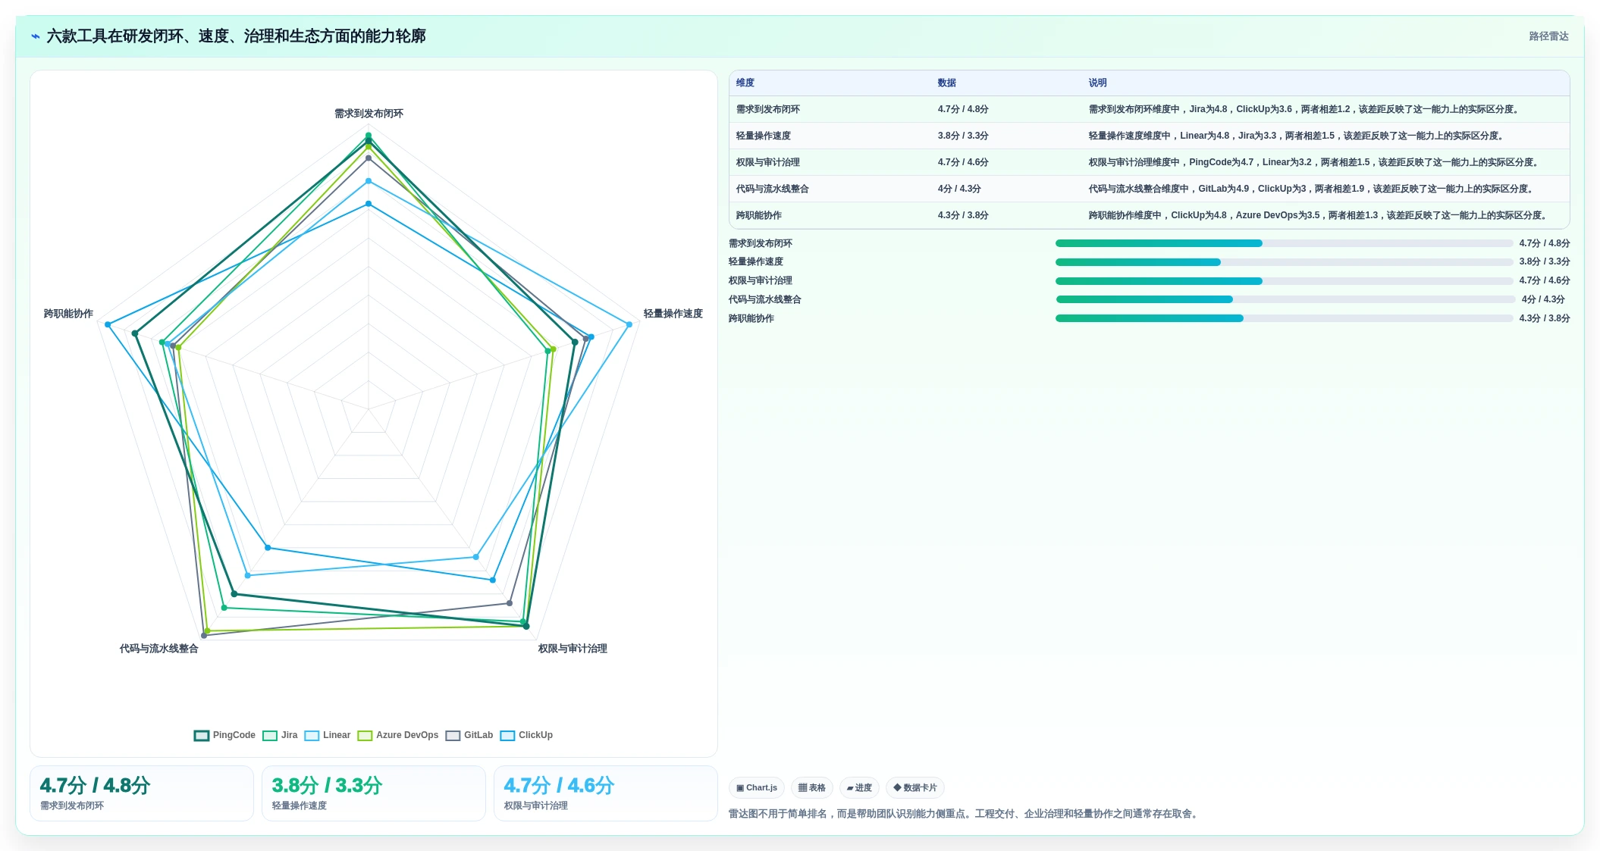Select table row 轻量操作速度
Viewport: 1600px width, 851px height.
pyautogui.click(x=1149, y=136)
